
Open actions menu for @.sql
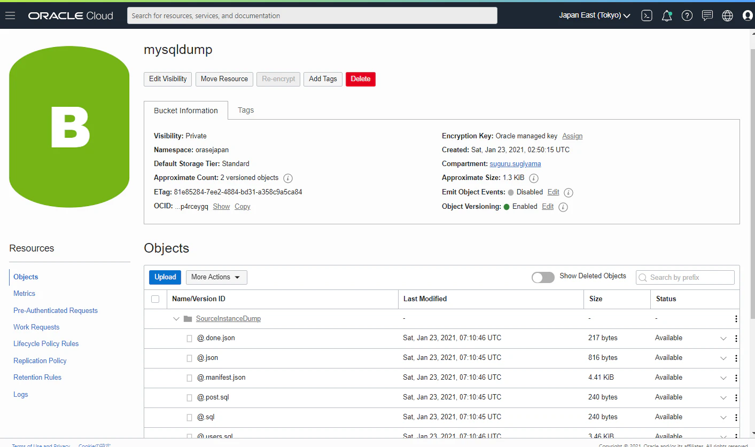click(736, 418)
